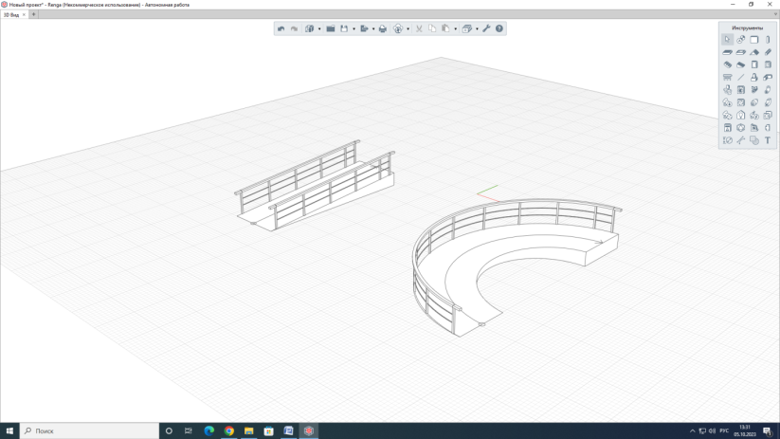Select the Hatch tool in Инструменты
780x439 pixels.
754,140
